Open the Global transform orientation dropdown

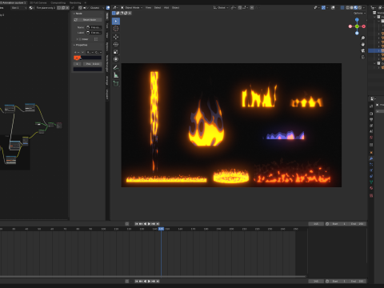coord(221,8)
